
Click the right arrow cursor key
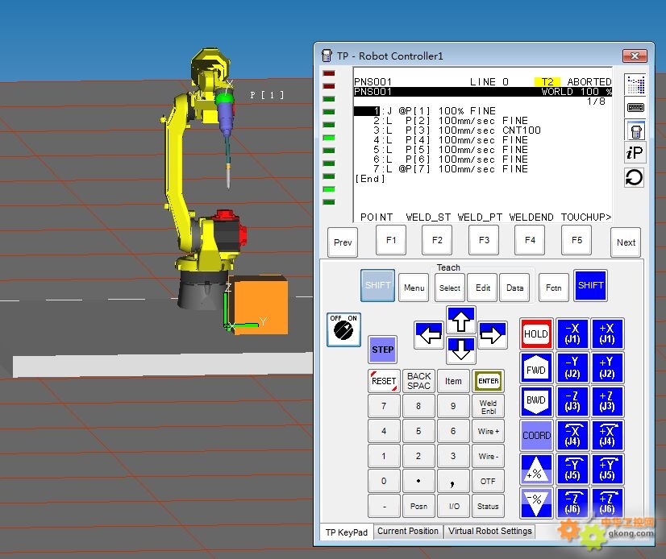coord(493,335)
